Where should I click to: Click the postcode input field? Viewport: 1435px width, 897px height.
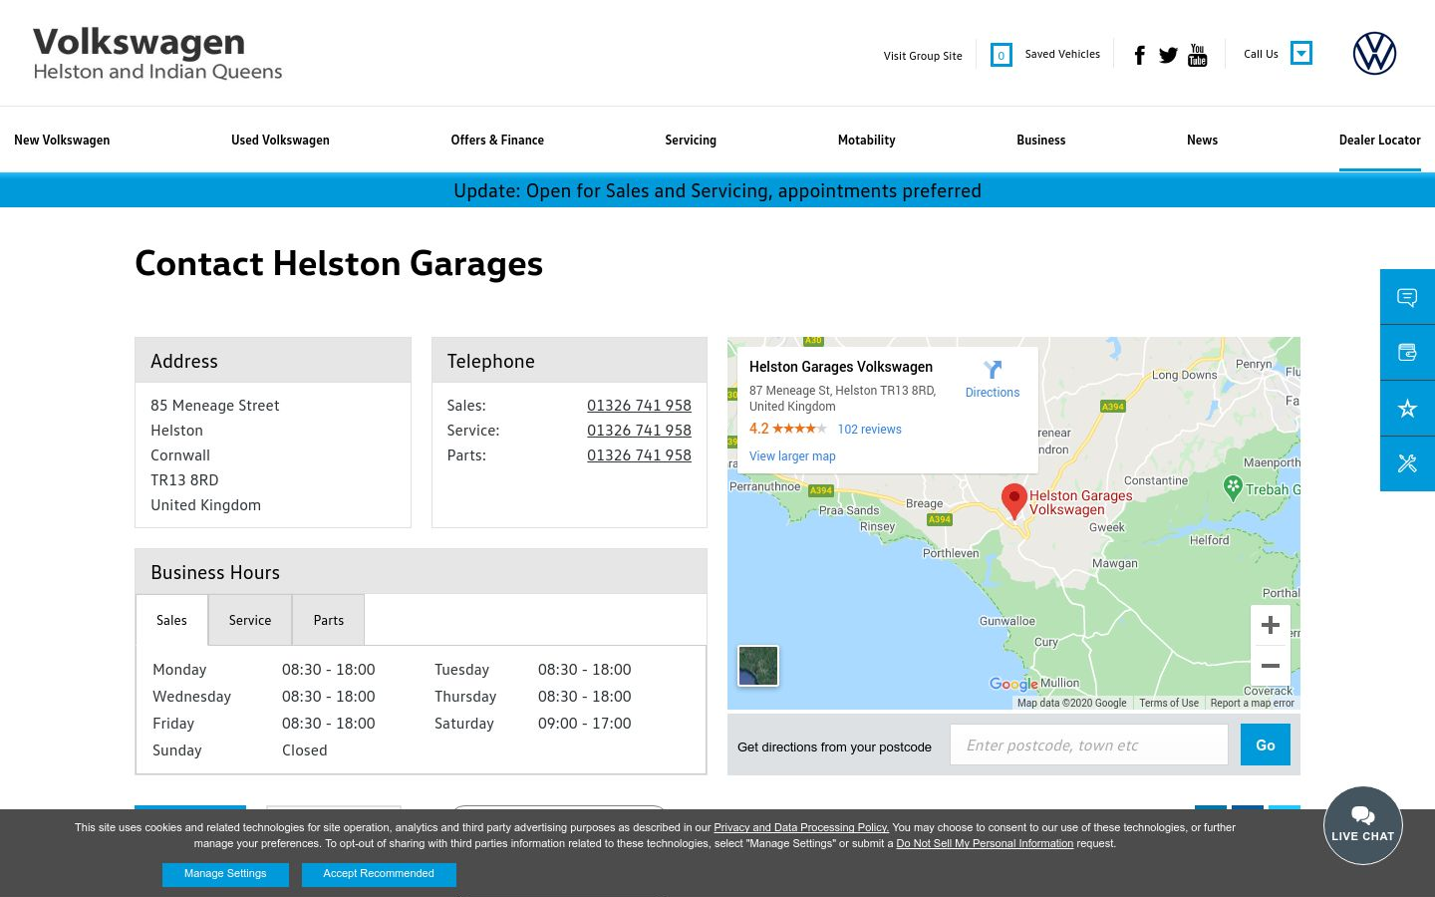pyautogui.click(x=1089, y=745)
